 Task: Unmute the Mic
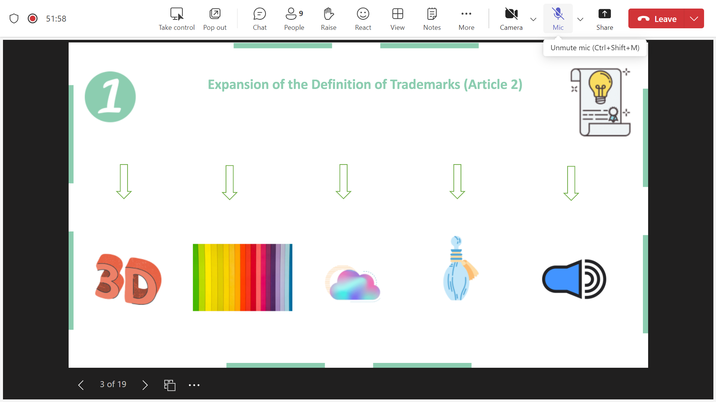pyautogui.click(x=558, y=19)
